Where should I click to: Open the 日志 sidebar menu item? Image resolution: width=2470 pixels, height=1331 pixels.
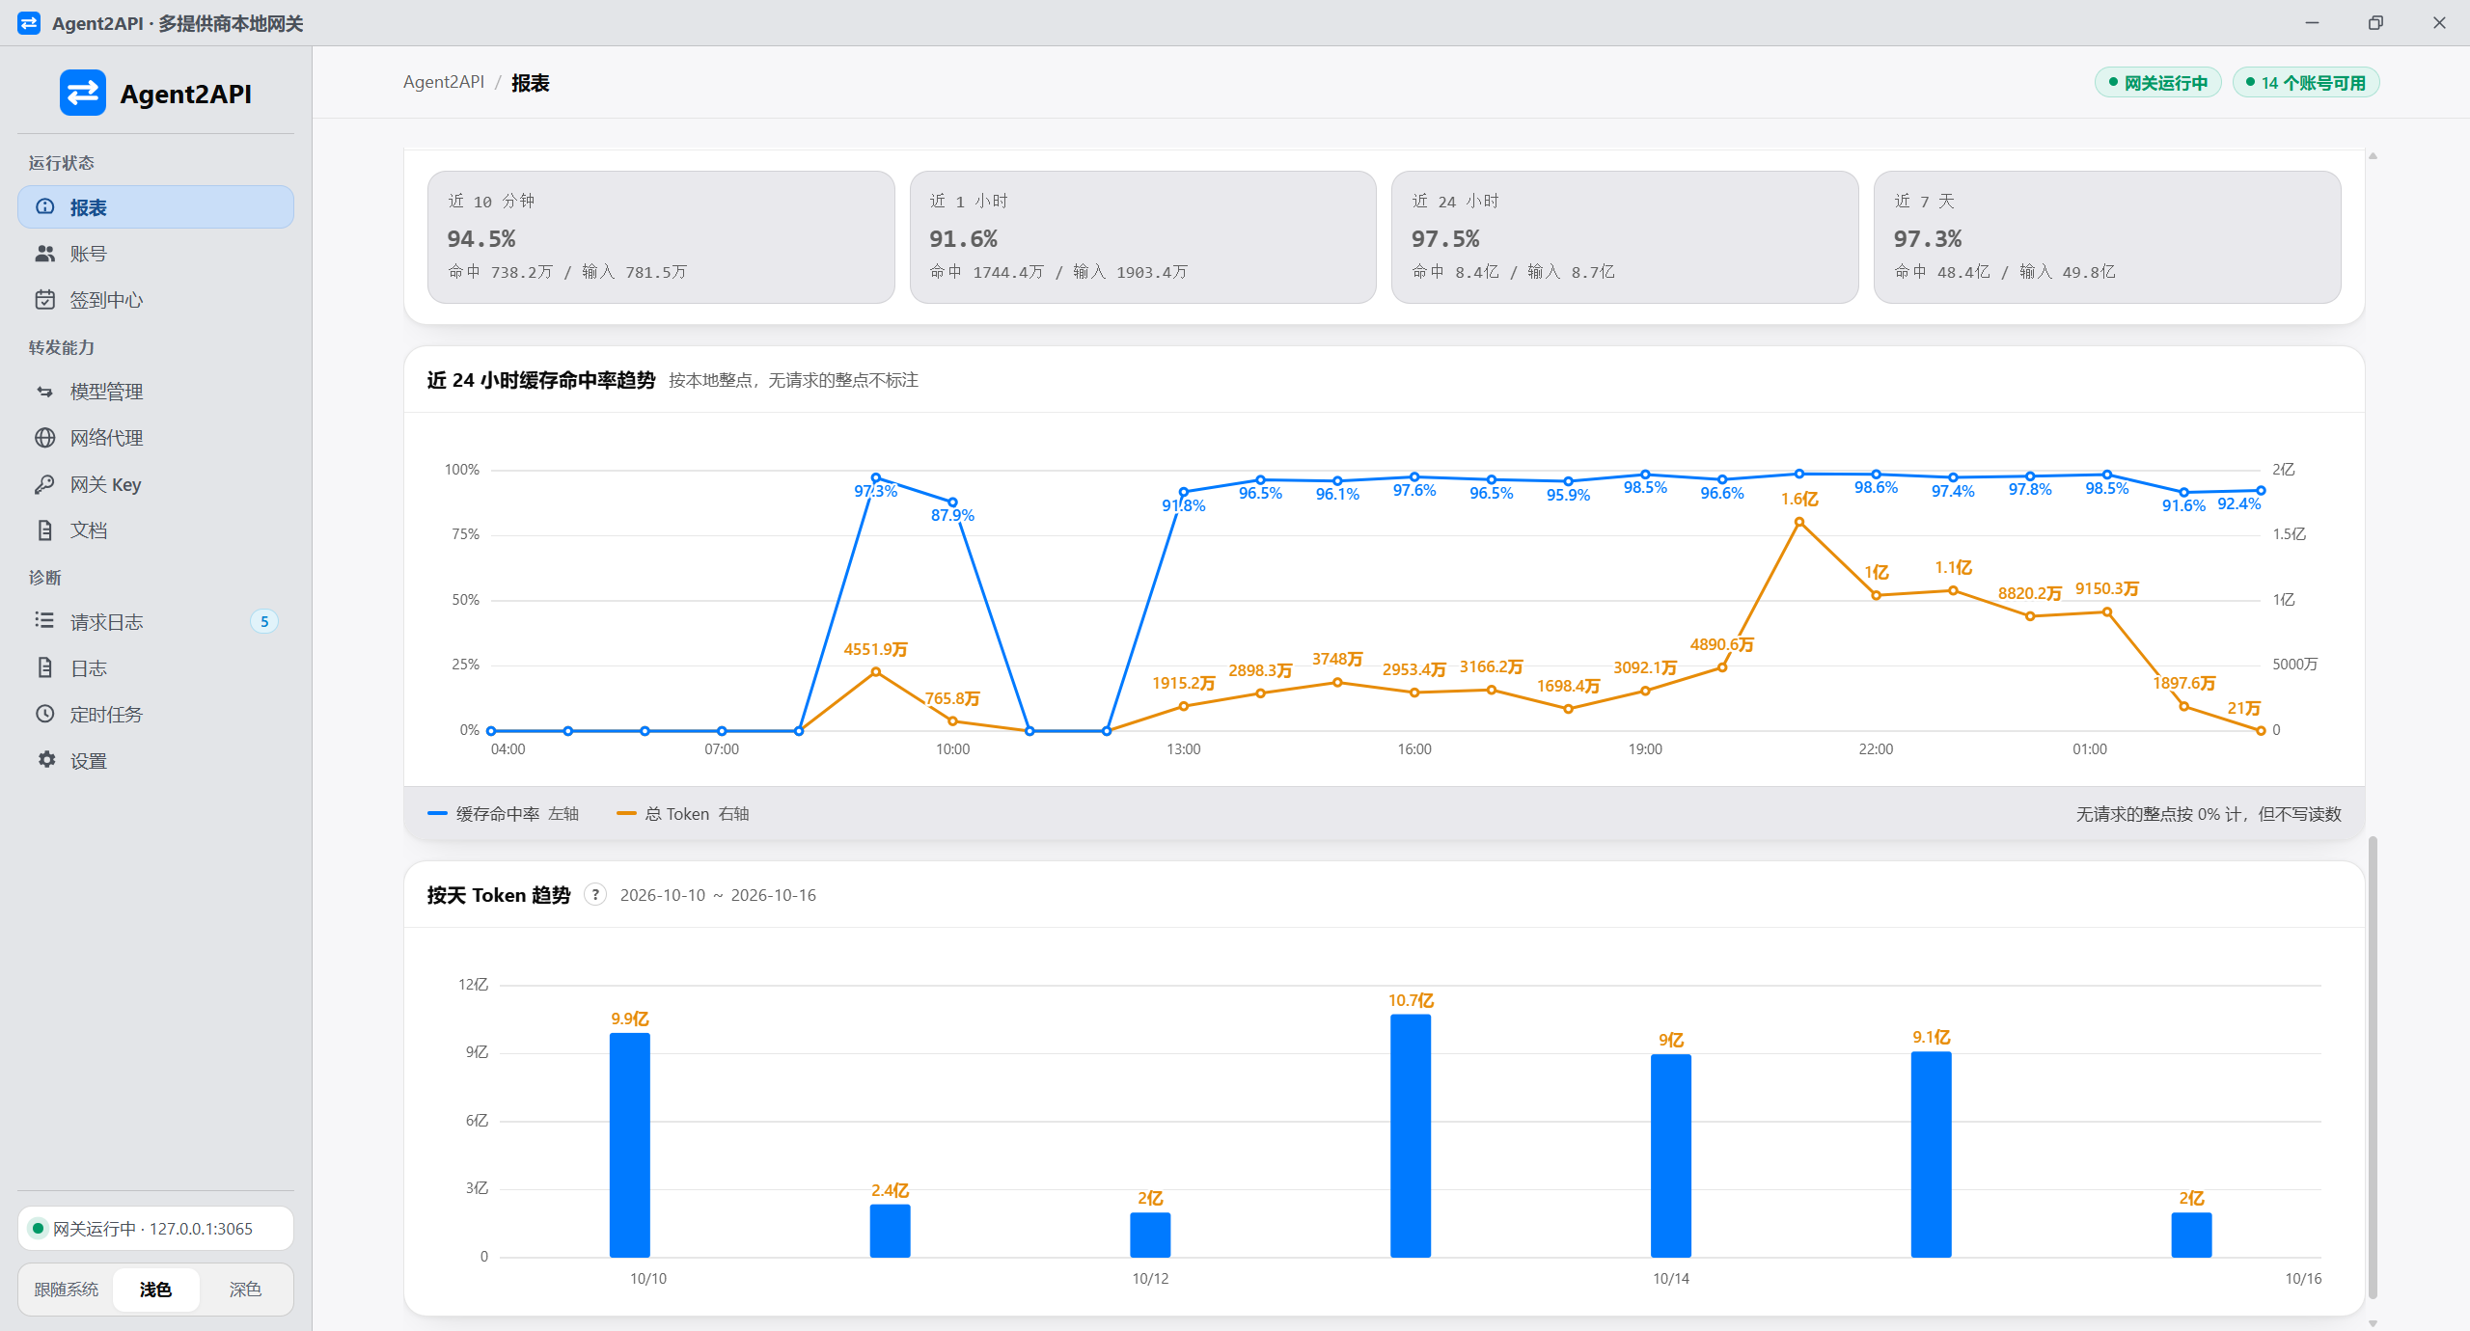(x=155, y=667)
